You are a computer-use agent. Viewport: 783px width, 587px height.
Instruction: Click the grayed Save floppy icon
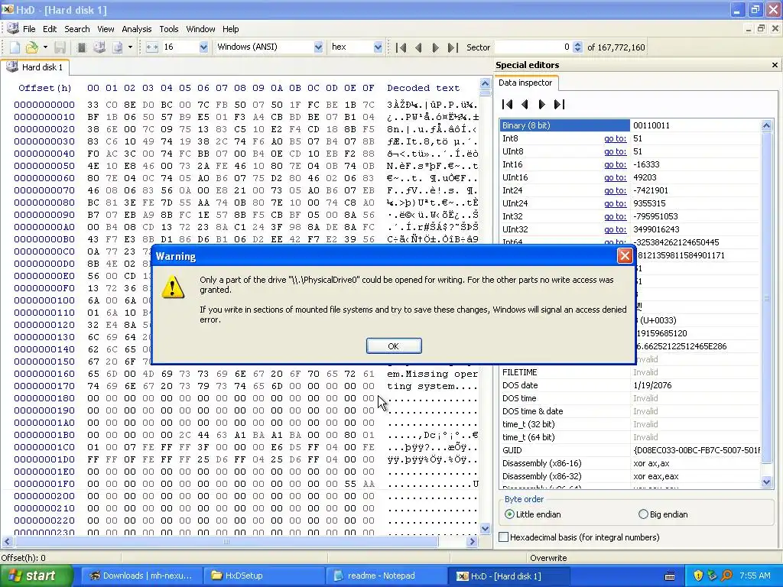pyautogui.click(x=60, y=47)
